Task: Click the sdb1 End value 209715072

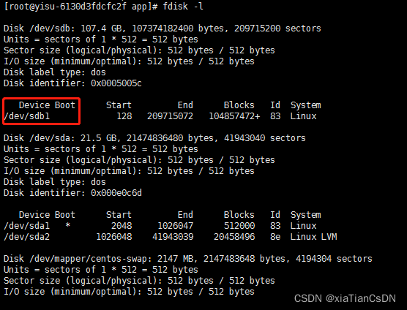Action: coord(170,116)
